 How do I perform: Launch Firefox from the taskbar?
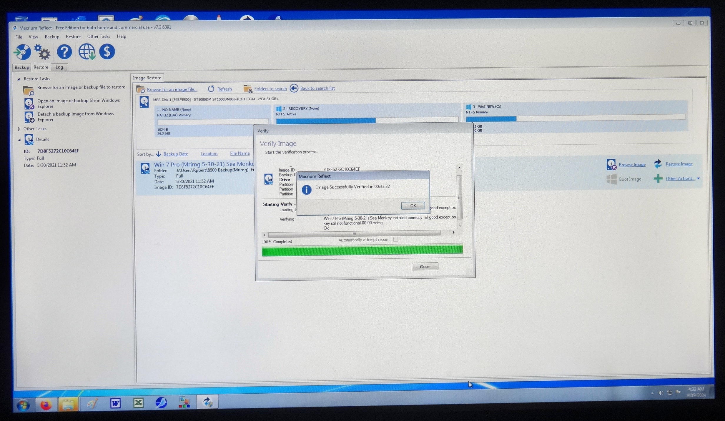click(46, 405)
